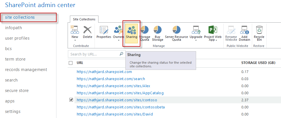
Task: Open term store in left navigation
Action: tap(15, 59)
